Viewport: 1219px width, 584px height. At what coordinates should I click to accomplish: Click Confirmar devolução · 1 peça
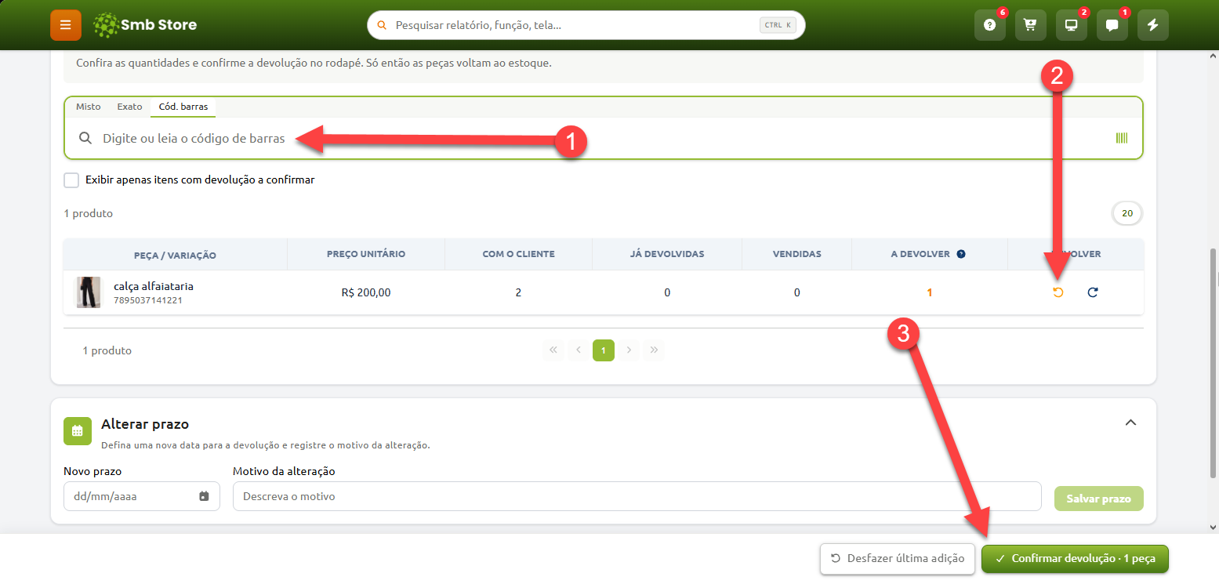pos(1075,559)
